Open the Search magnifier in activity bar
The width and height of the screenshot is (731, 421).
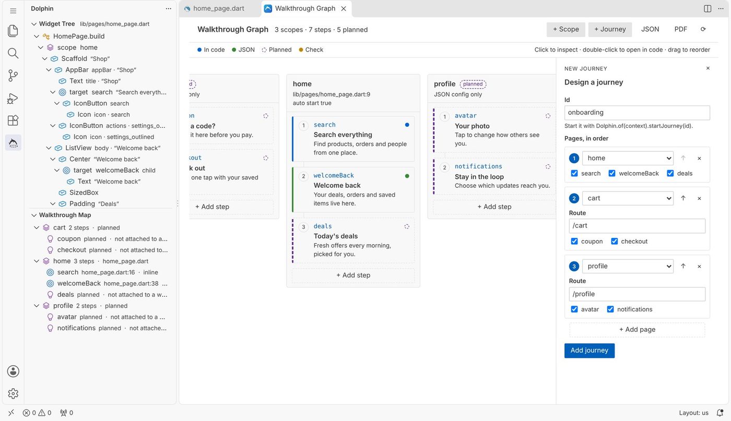click(x=13, y=53)
